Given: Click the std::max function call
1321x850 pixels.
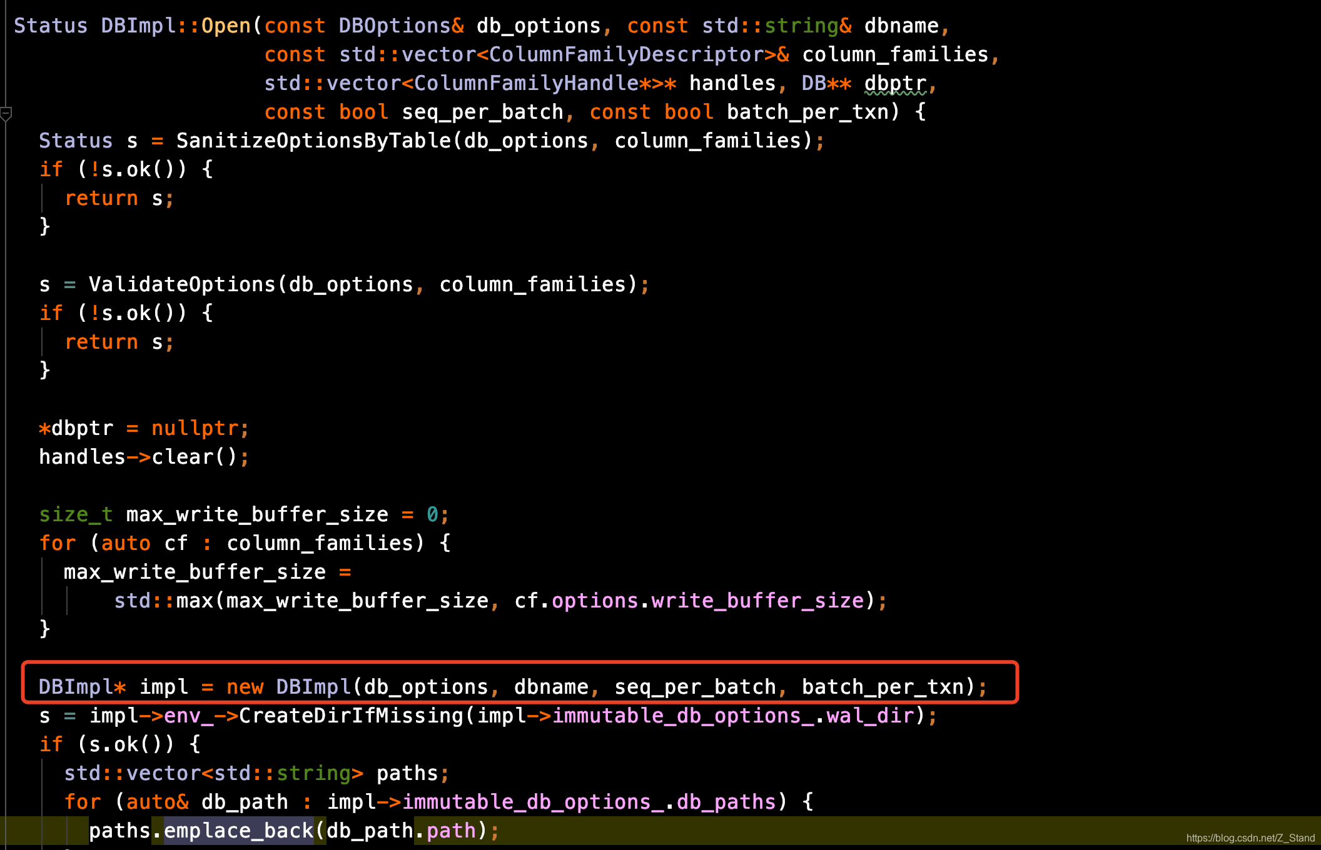Looking at the screenshot, I should (195, 601).
